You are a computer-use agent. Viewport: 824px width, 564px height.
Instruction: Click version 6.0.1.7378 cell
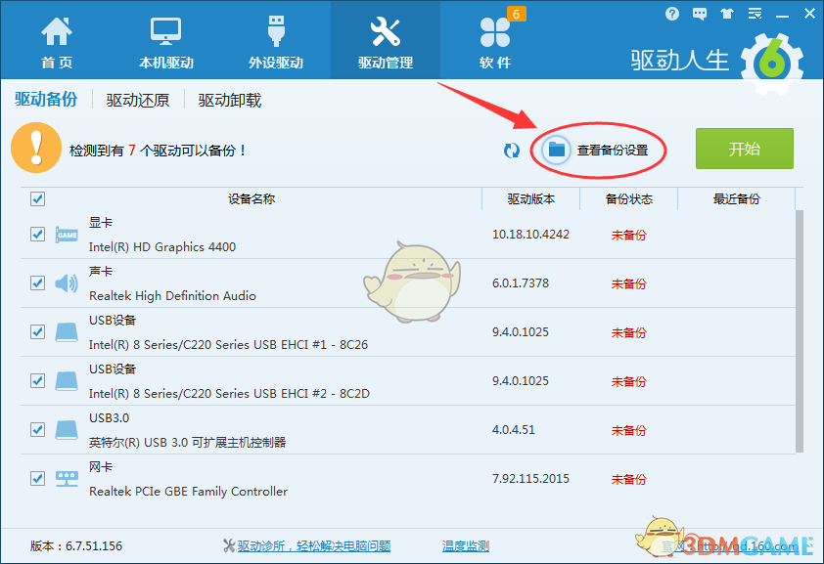pos(521,282)
